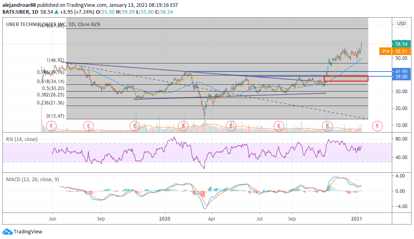Click the C:58.54 close value in the header
This screenshot has height=239, width=414.
(x=164, y=12)
